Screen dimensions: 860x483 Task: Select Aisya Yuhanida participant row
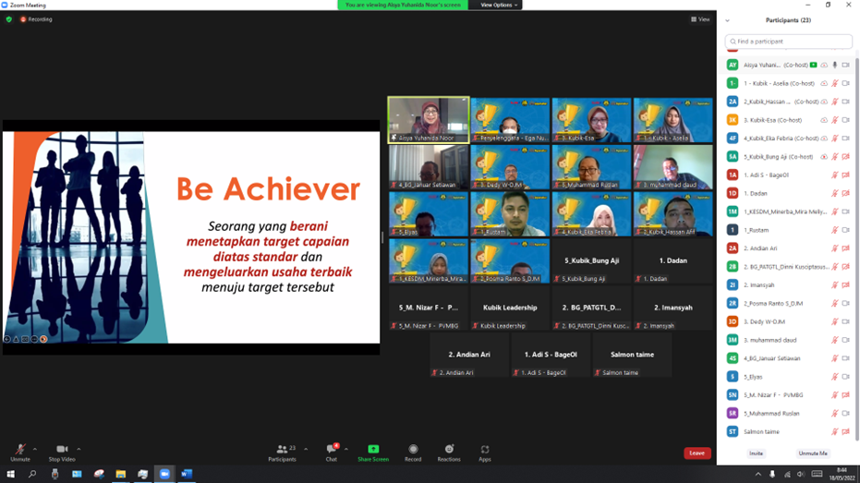tap(788, 65)
